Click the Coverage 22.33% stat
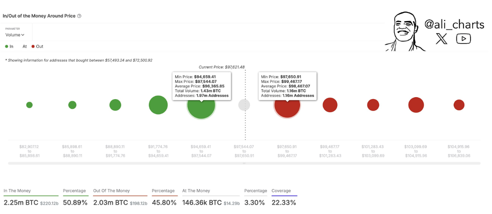The height and width of the screenshot is (214, 492). (x=284, y=202)
